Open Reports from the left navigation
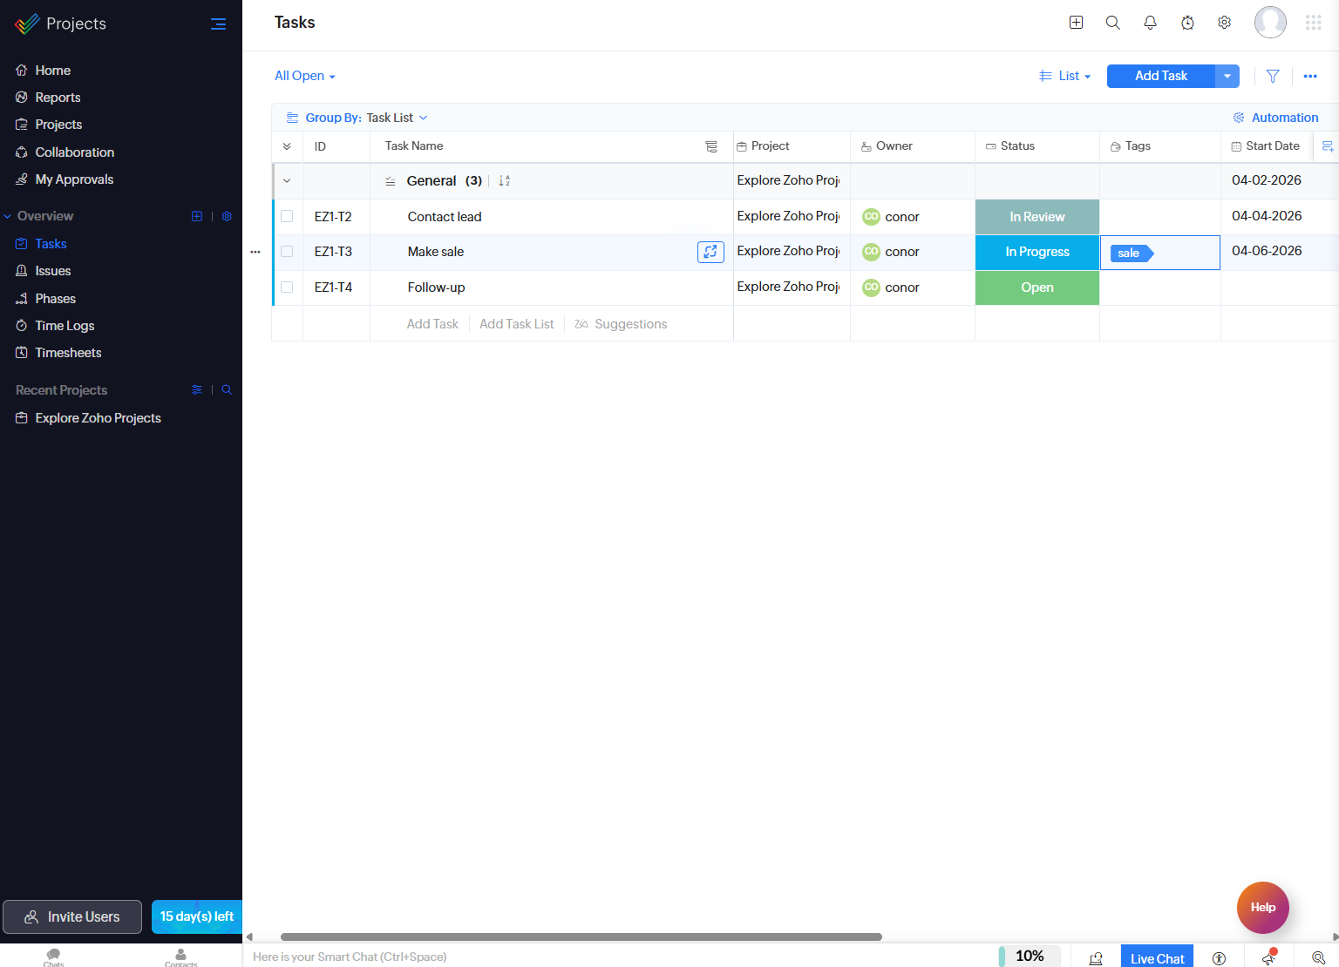 (57, 97)
